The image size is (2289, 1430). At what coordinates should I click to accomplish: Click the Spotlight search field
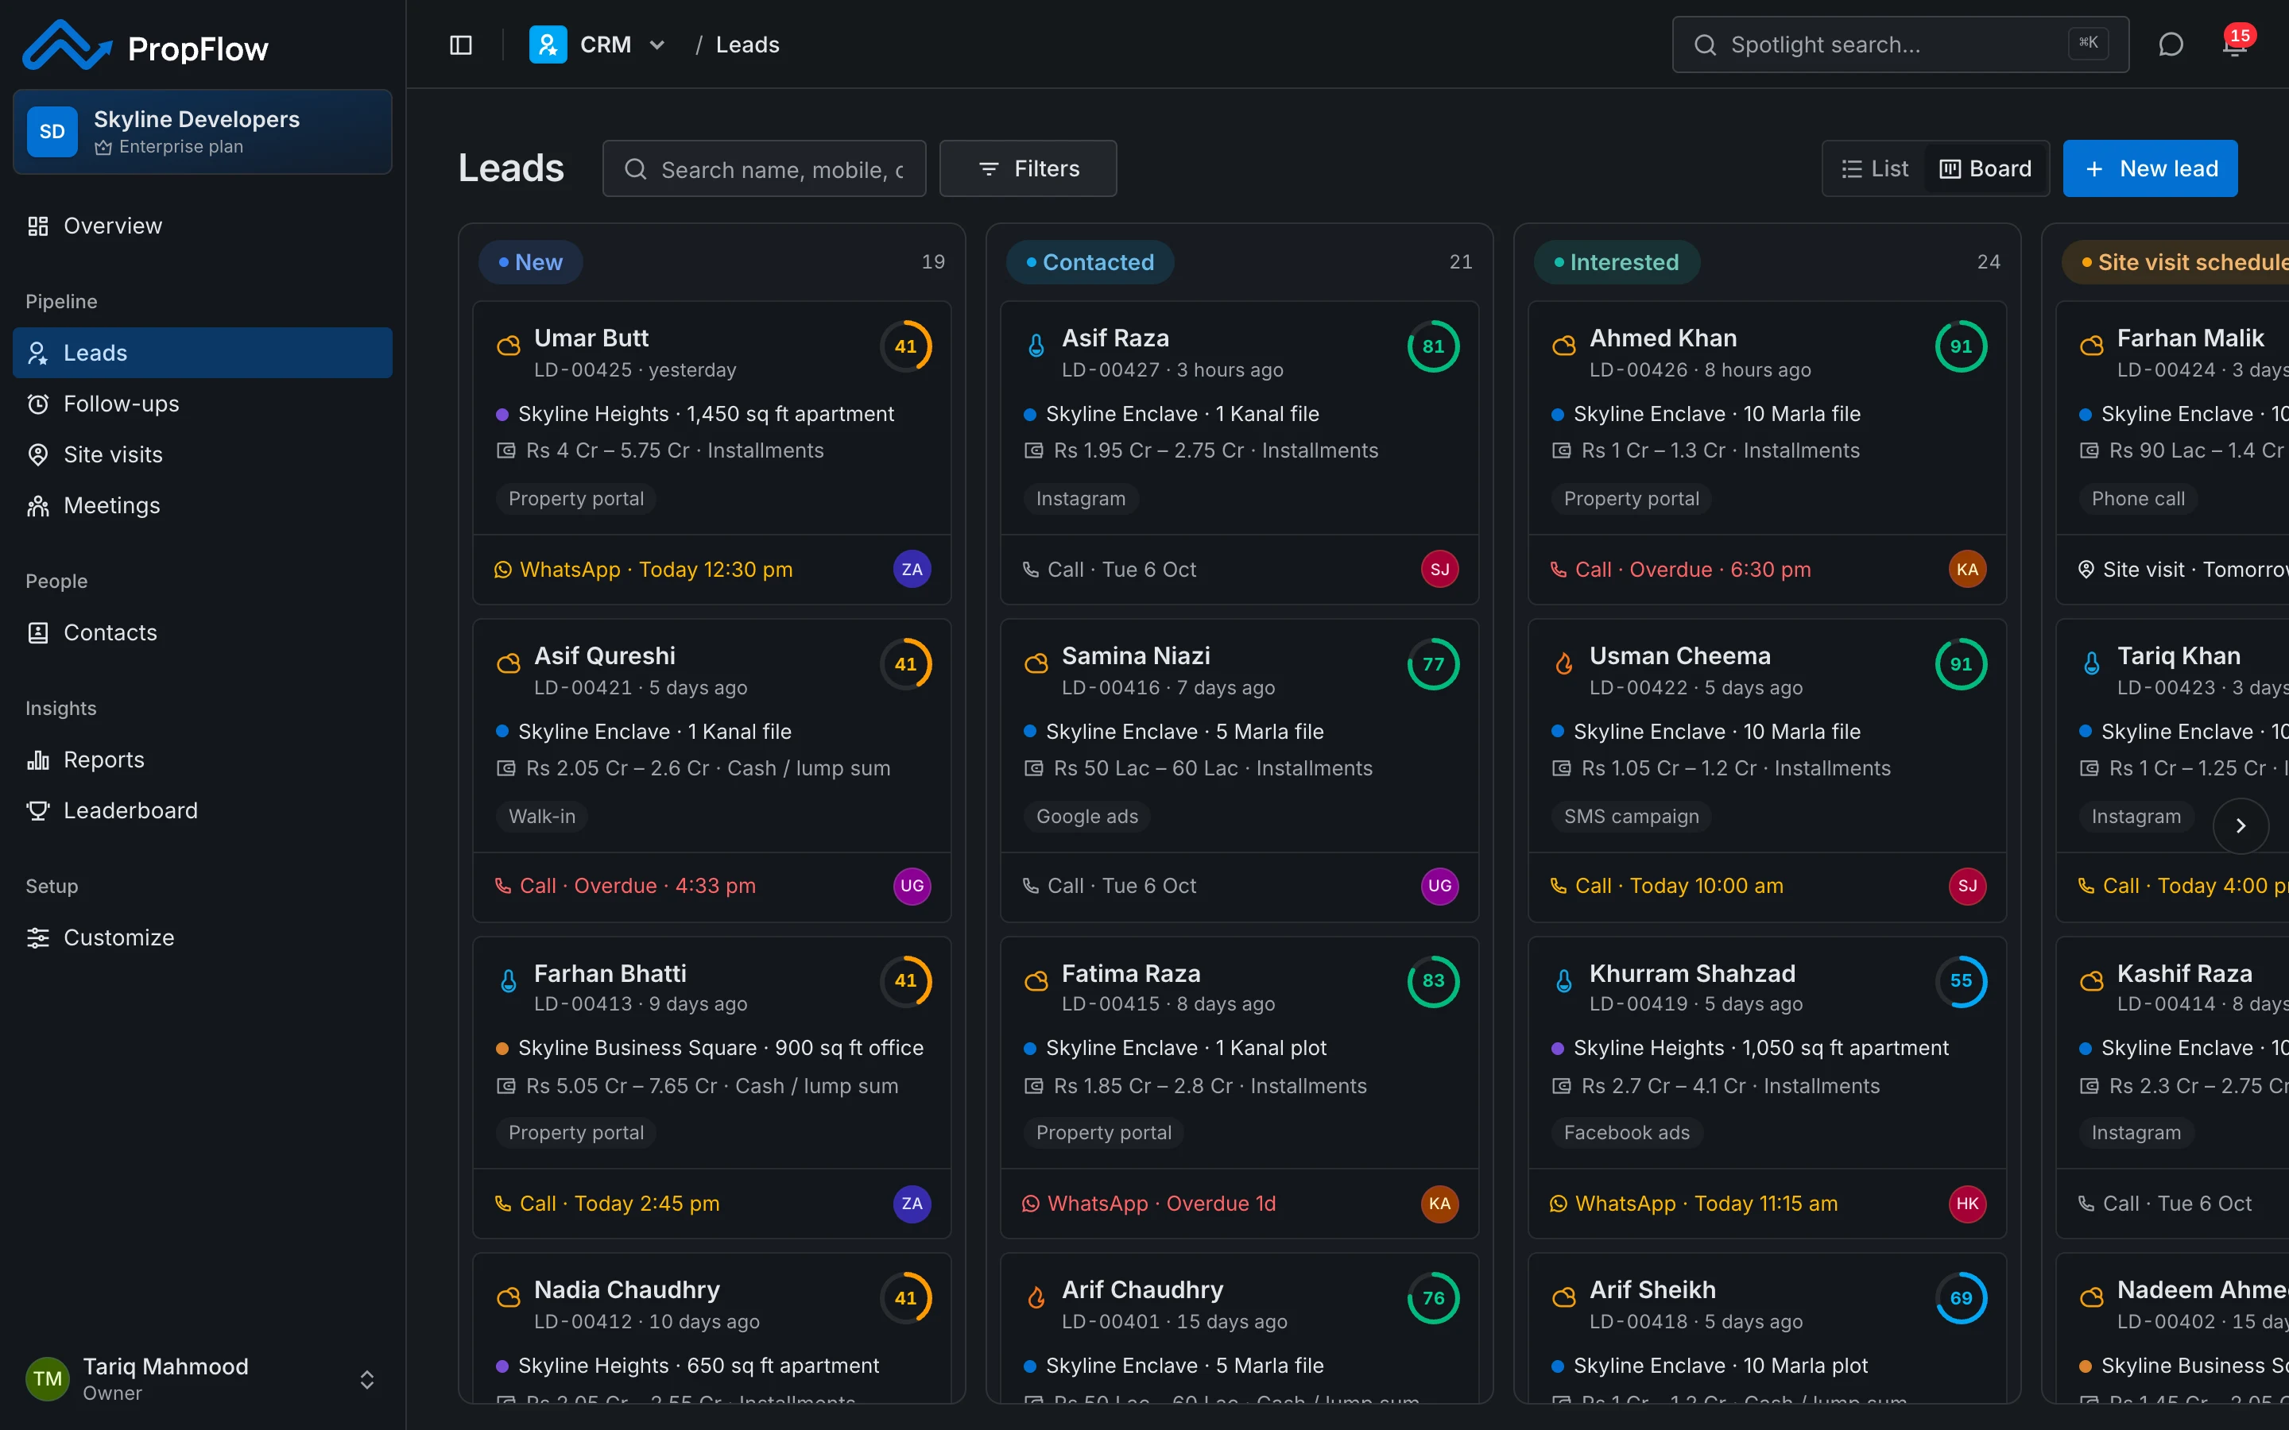(x=1900, y=44)
